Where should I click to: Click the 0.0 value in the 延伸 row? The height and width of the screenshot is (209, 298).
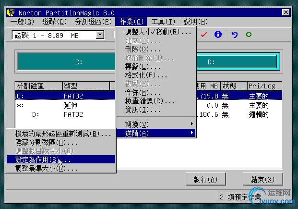point(212,105)
